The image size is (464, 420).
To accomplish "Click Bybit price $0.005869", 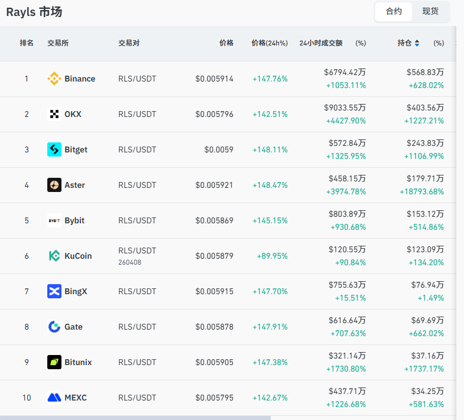I will coord(214,221).
